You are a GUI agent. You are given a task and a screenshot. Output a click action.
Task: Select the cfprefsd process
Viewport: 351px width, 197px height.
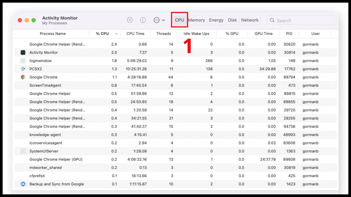(x=37, y=176)
